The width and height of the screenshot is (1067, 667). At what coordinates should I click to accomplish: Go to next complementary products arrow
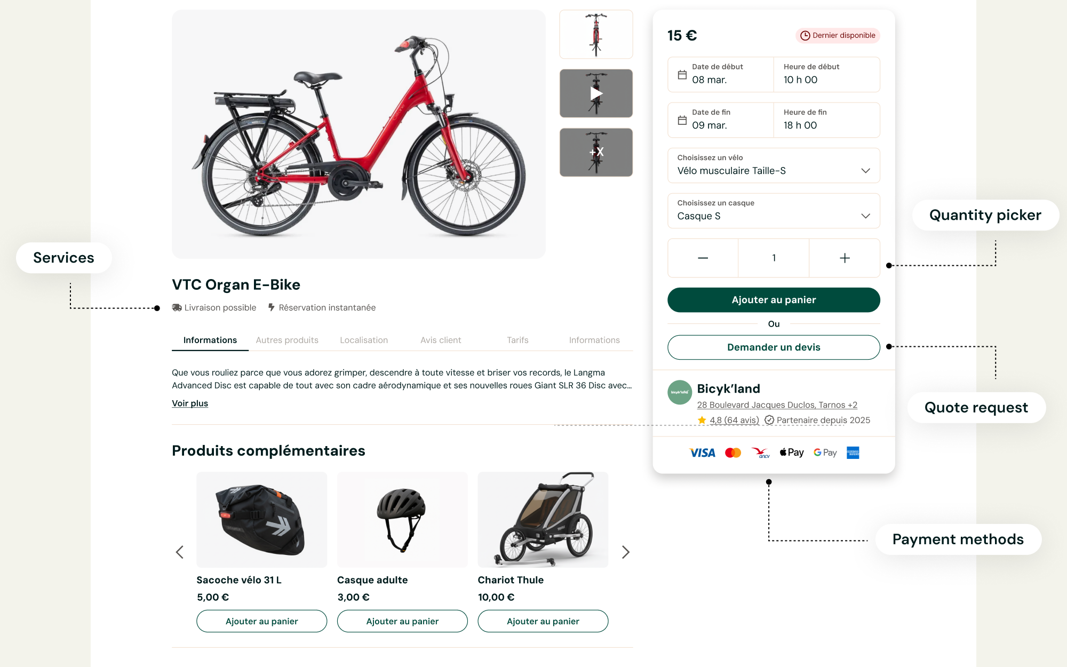625,552
